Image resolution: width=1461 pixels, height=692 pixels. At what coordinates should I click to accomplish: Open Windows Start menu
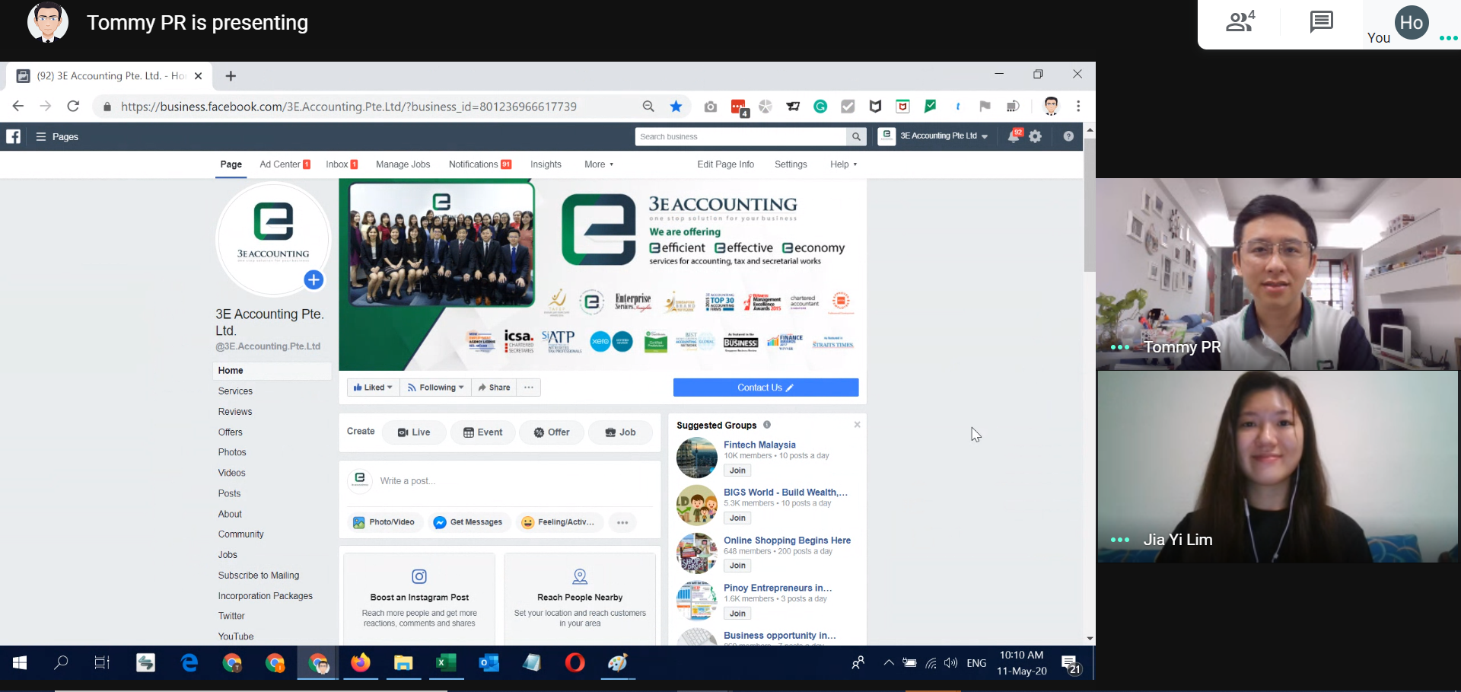pos(20,663)
